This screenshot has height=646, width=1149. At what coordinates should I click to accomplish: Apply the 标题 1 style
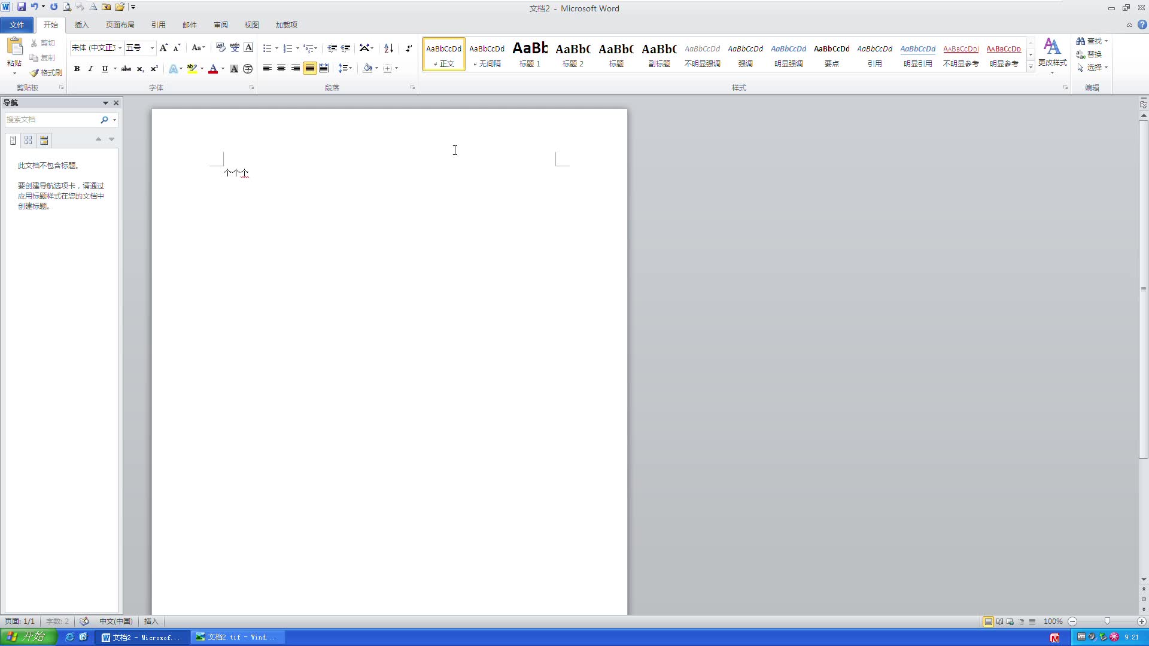(530, 54)
